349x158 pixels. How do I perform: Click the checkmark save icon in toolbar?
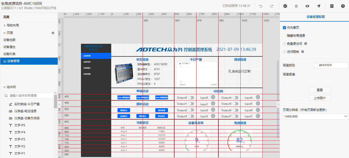[285, 6]
